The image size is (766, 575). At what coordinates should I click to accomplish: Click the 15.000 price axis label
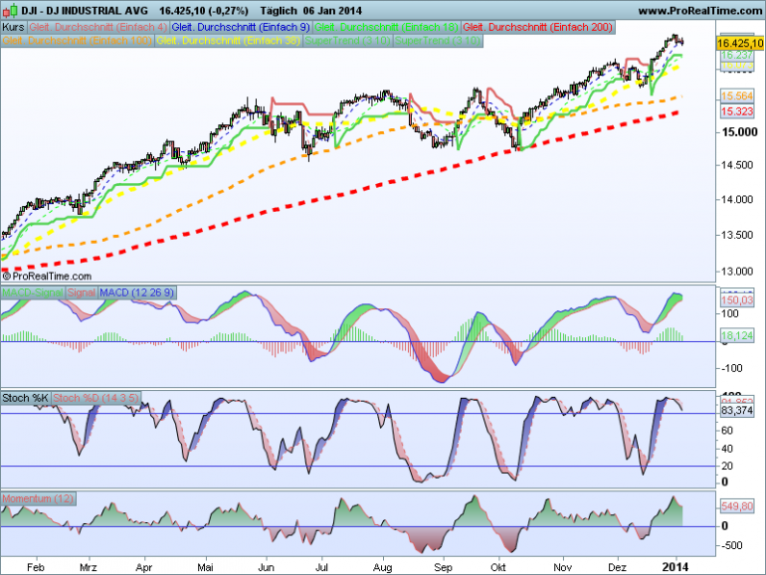(739, 132)
